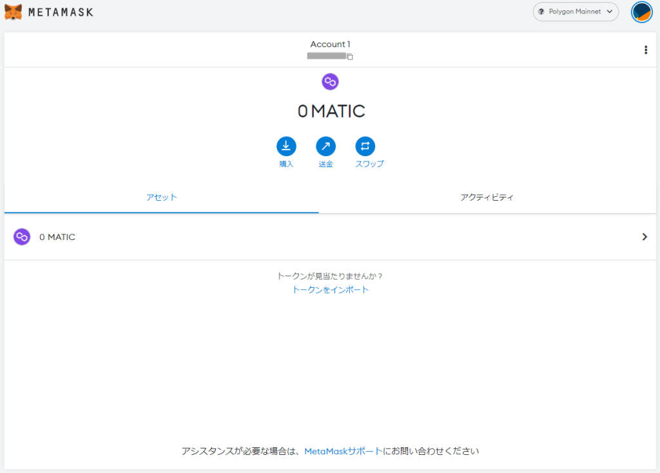Click the MATIC token icon in asset row
This screenshot has width=660, height=473.
(22, 237)
